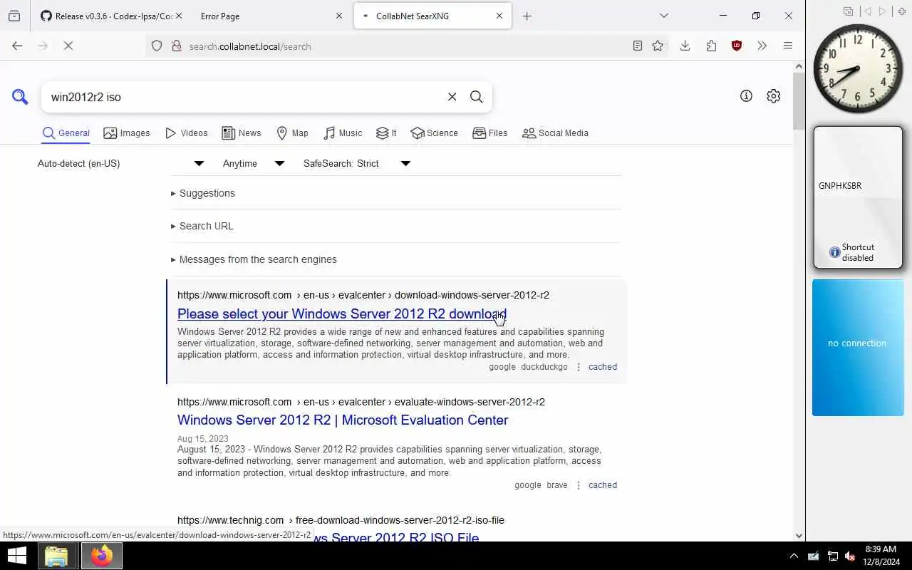Image resolution: width=912 pixels, height=570 pixels.
Task: Close the CollabNet SearXNG tab
Action: click(499, 16)
